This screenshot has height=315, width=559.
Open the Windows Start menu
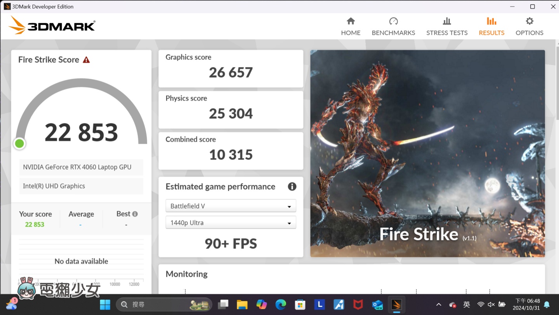click(x=105, y=305)
